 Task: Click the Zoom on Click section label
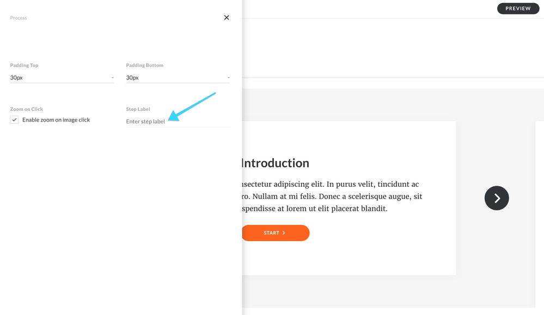(27, 109)
